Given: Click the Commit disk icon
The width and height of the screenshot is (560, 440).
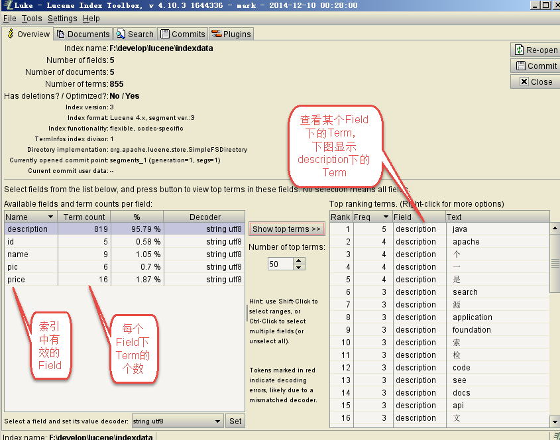Looking at the screenshot, I should (521, 66).
